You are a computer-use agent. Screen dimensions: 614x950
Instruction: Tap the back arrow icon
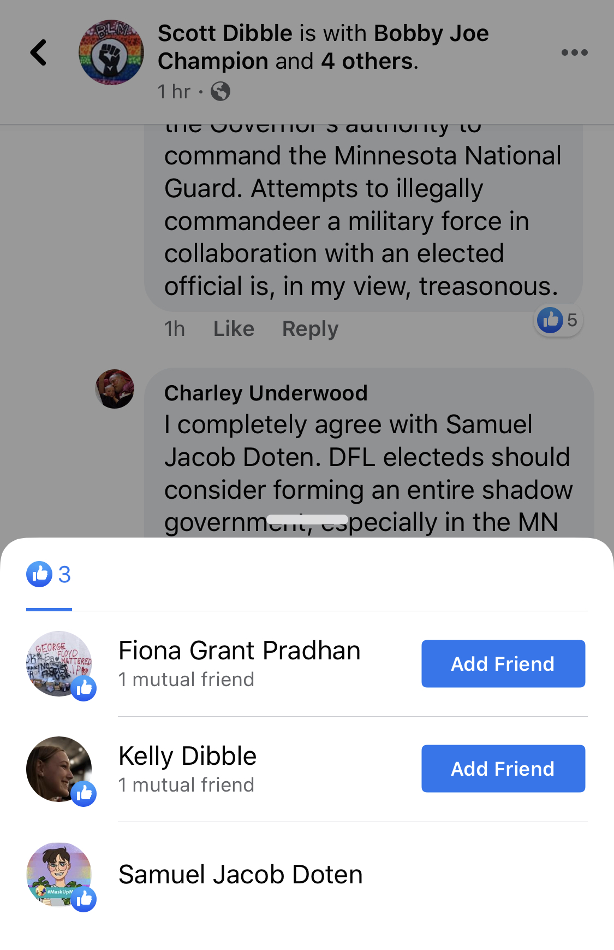pos(39,53)
